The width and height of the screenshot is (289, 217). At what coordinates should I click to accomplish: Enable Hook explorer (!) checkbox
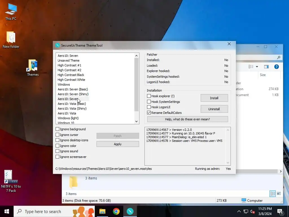point(149,96)
